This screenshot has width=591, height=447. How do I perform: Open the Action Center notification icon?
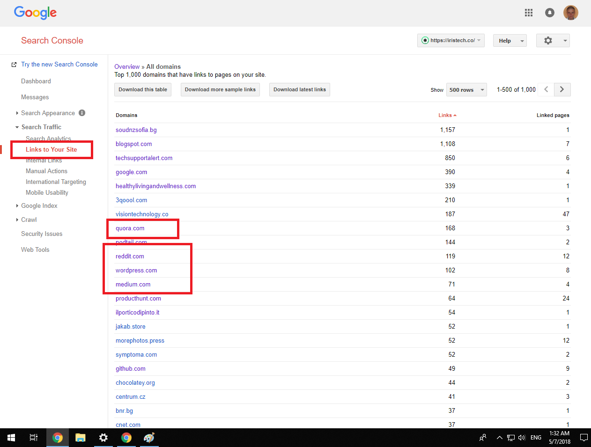point(584,438)
